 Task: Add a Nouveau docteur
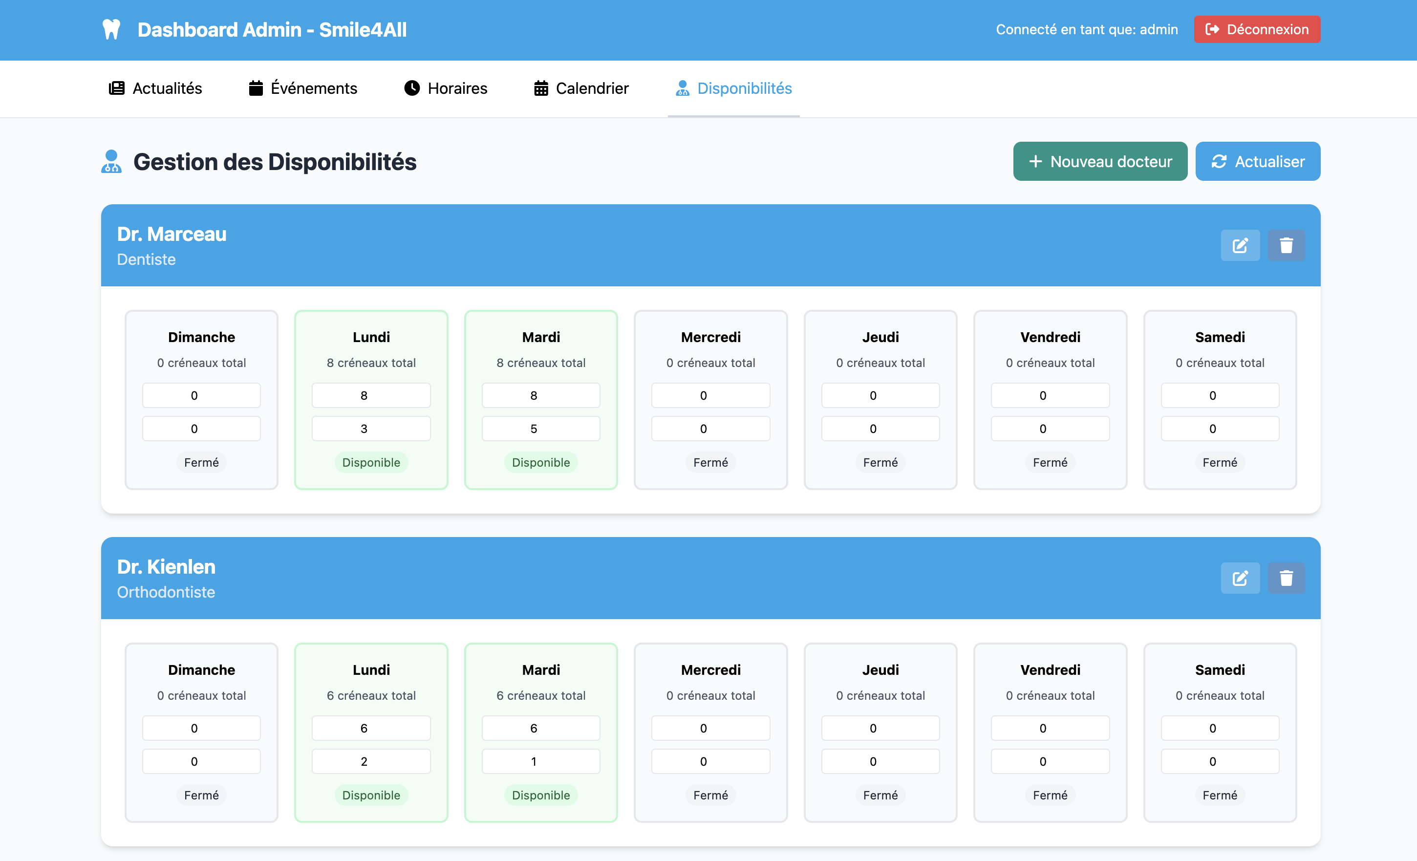coord(1099,162)
